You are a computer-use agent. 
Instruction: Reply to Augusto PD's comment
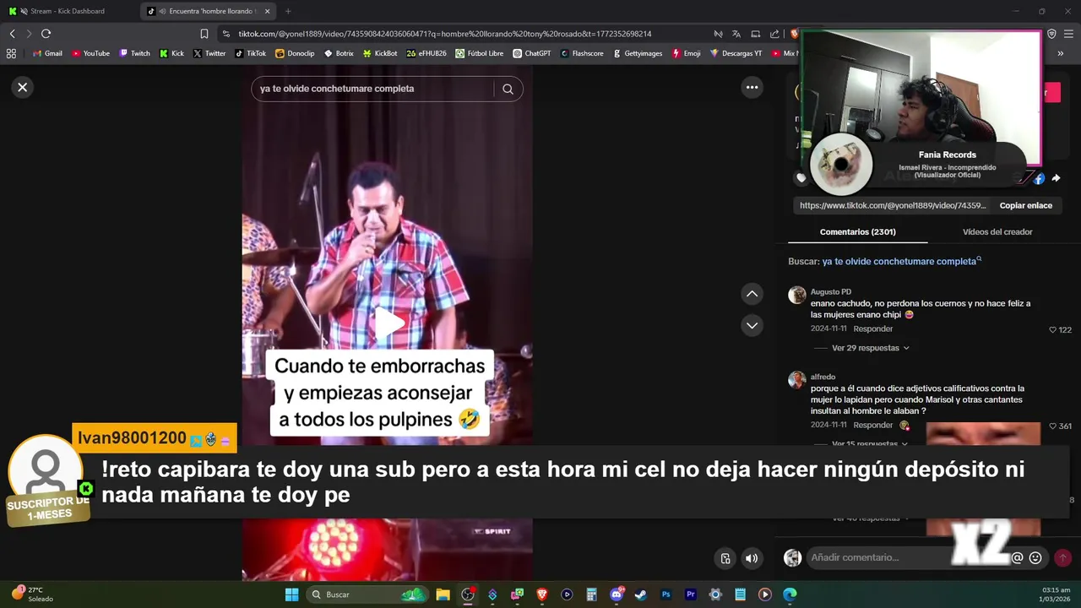point(872,328)
